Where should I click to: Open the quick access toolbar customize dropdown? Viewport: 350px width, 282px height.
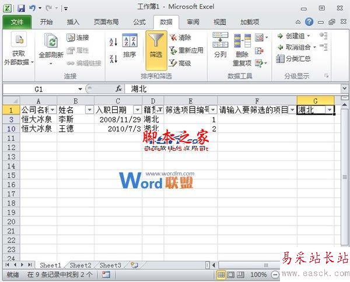click(66, 9)
